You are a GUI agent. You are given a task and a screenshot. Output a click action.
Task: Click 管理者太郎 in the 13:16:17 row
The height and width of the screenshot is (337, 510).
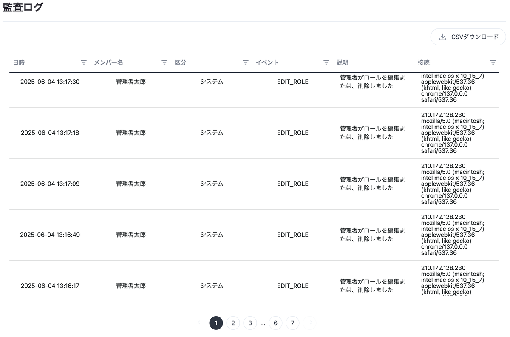[131, 286]
